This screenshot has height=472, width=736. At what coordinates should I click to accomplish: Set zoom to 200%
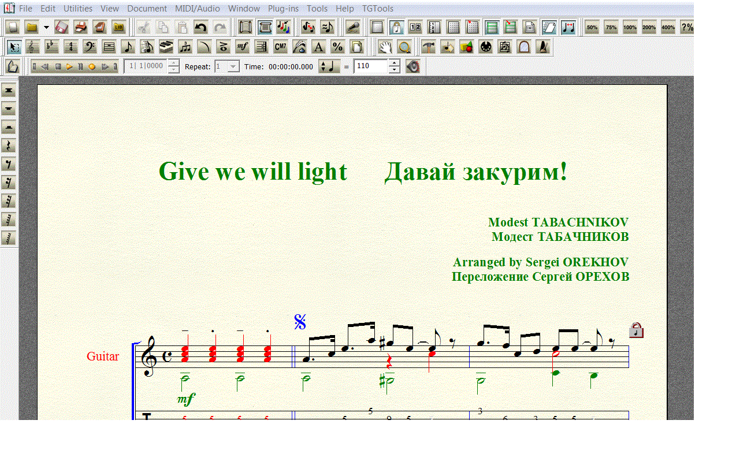click(x=649, y=27)
